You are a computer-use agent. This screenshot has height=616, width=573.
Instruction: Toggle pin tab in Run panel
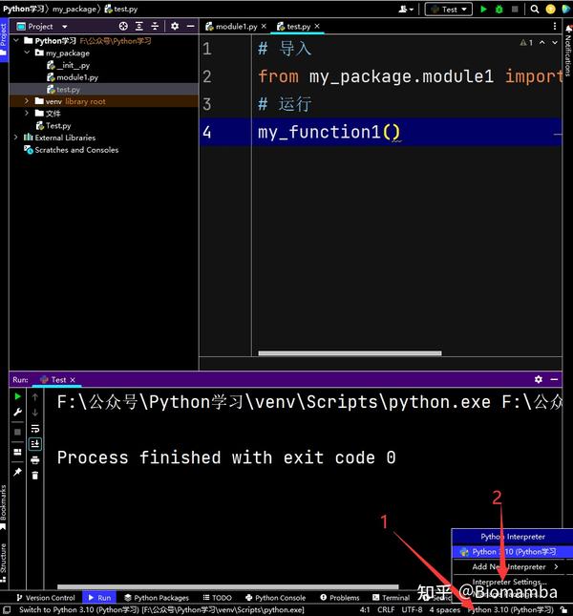pos(18,472)
